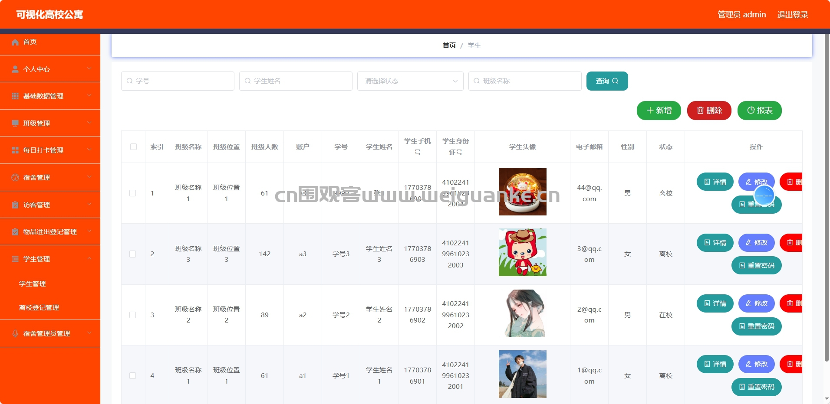Expand the 宿舍管理员管理 menu chevron
The height and width of the screenshot is (404, 830).
click(89, 333)
